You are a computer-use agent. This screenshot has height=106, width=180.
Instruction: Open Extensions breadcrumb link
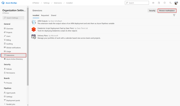pyautogui.click(x=58, y=3)
